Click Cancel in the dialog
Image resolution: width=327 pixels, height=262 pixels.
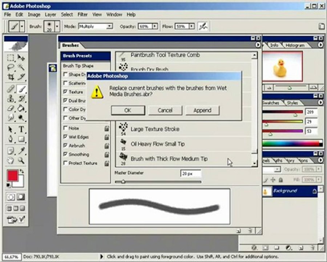pyautogui.click(x=165, y=110)
